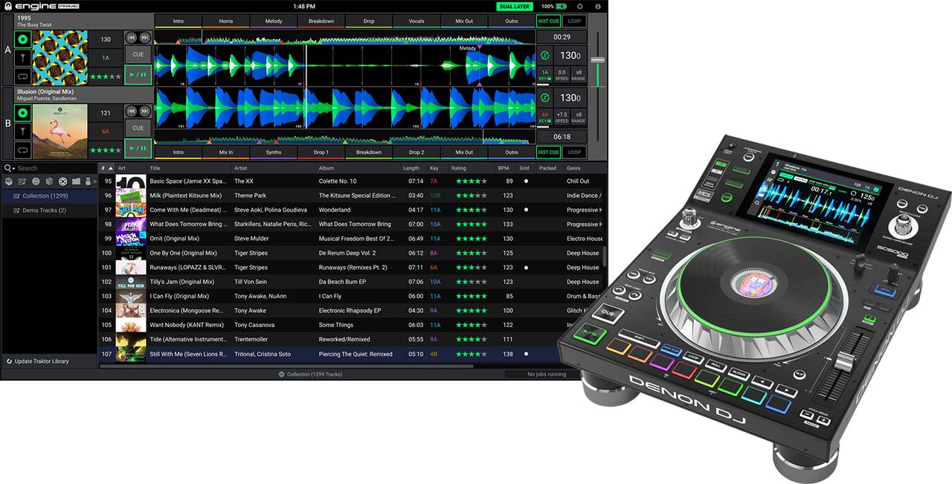Image resolution: width=952 pixels, height=484 pixels.
Task: Select the Traktor library source icon
Action: click(62, 181)
